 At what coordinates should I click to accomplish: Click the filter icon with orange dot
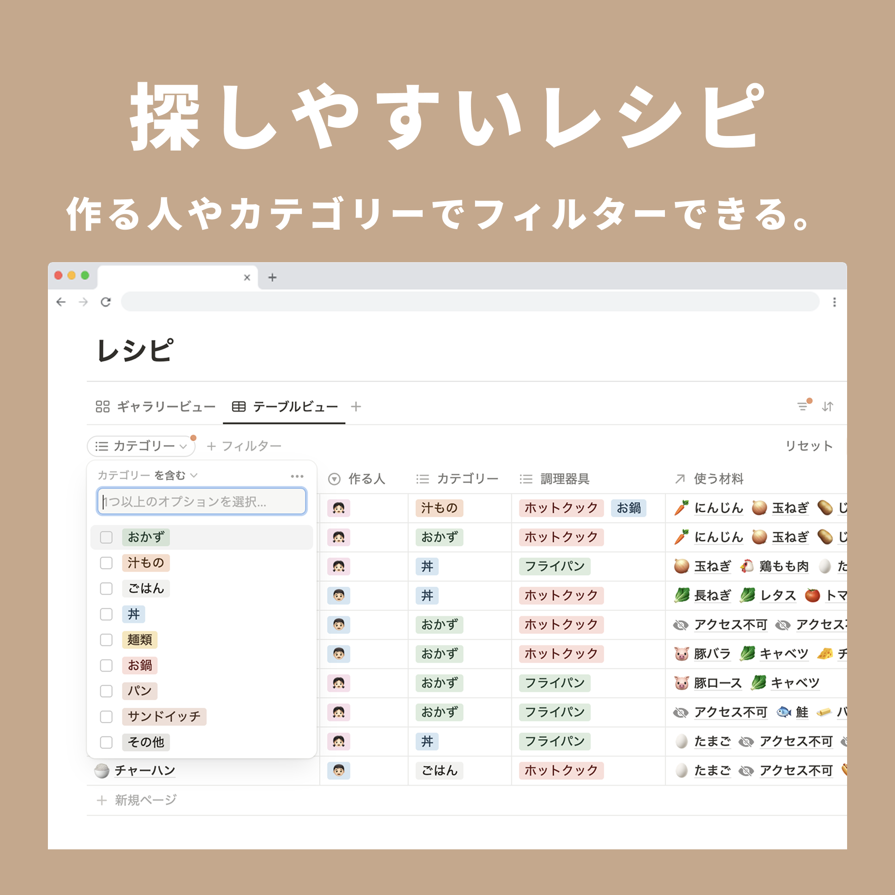point(803,406)
